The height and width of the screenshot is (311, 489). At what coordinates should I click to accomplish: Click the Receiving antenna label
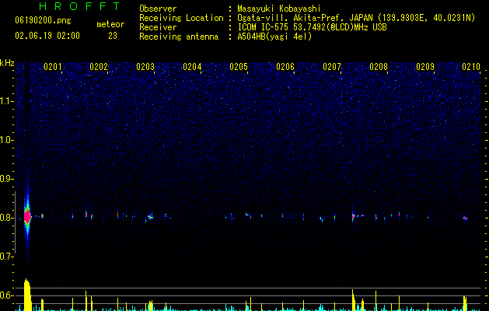click(179, 37)
